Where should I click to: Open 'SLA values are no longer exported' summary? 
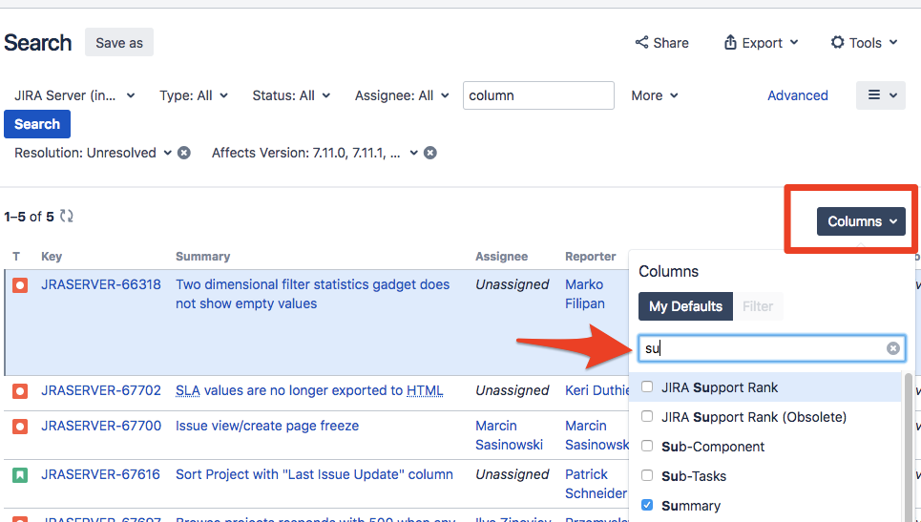(x=309, y=390)
